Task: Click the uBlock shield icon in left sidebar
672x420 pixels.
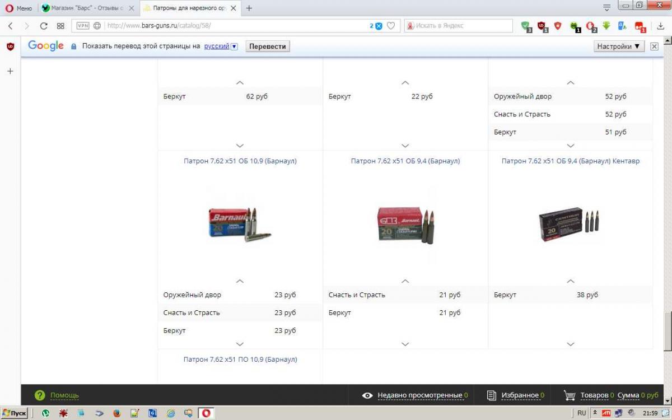Action: 10,46
